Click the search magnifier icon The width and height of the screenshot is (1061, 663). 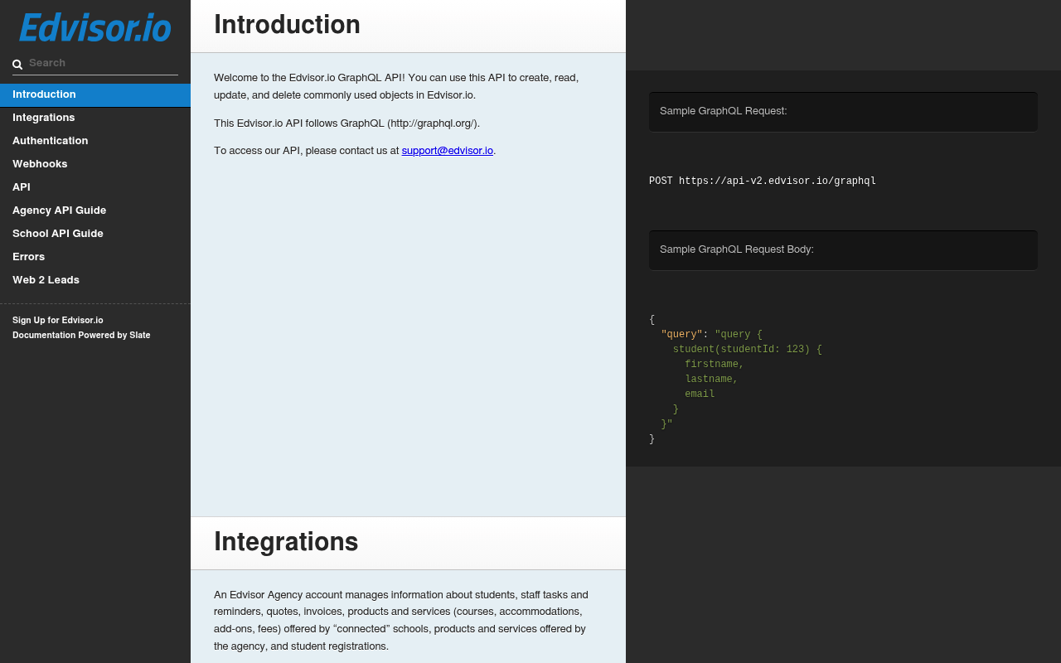17,64
